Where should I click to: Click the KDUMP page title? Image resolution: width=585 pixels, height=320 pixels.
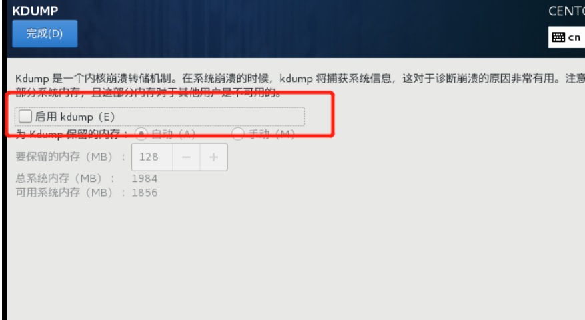pos(35,11)
